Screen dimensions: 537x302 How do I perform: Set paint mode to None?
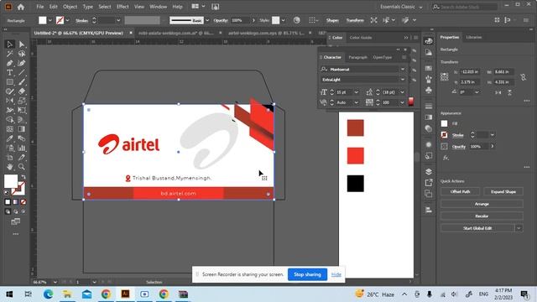point(23,202)
